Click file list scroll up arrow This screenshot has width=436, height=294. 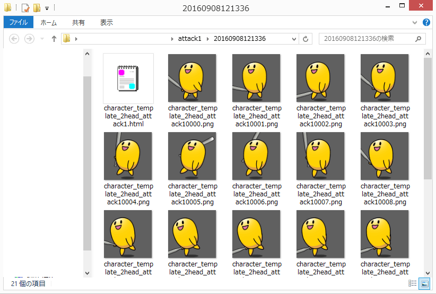coord(428,54)
